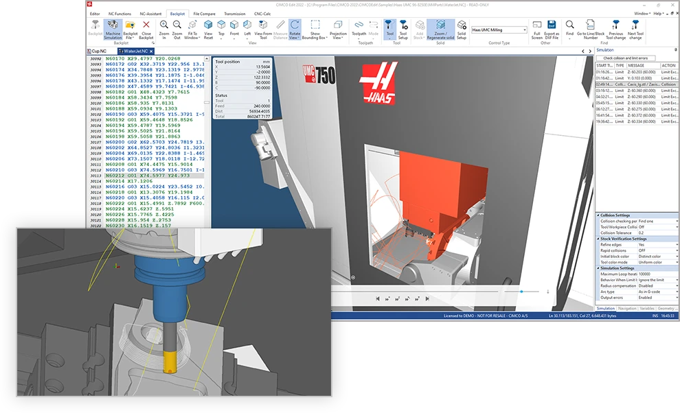The image size is (680, 413).
Task: Click the Machine Simulation toolbar icon
Action: [x=113, y=29]
